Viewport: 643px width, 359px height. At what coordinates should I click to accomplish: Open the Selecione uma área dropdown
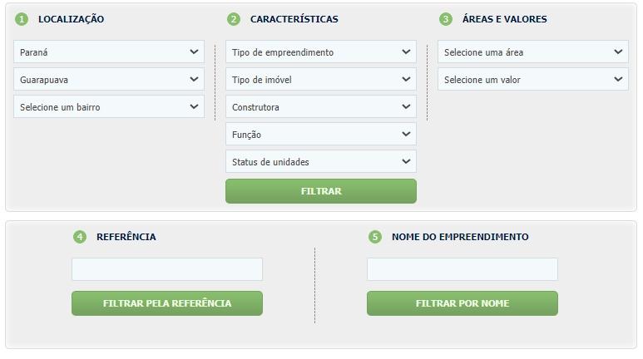point(532,52)
